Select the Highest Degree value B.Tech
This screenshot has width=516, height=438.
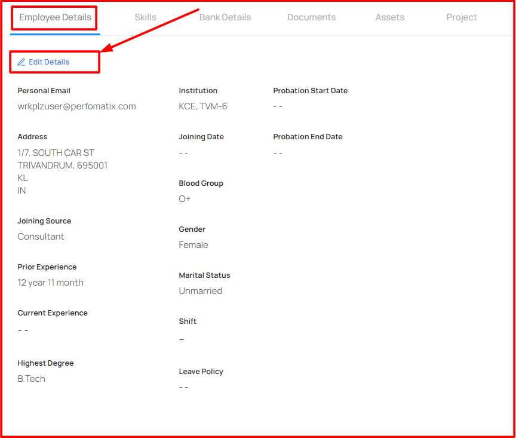pyautogui.click(x=31, y=379)
